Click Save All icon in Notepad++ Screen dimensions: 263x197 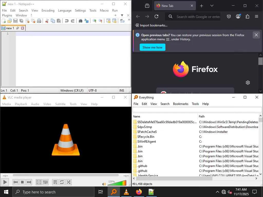click(21, 21)
